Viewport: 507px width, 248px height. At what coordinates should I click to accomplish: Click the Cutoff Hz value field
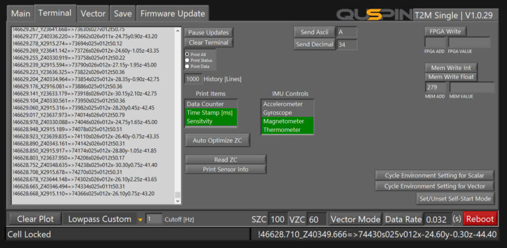154,219
